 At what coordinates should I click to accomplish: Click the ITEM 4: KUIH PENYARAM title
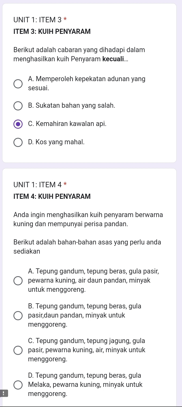click(x=52, y=196)
